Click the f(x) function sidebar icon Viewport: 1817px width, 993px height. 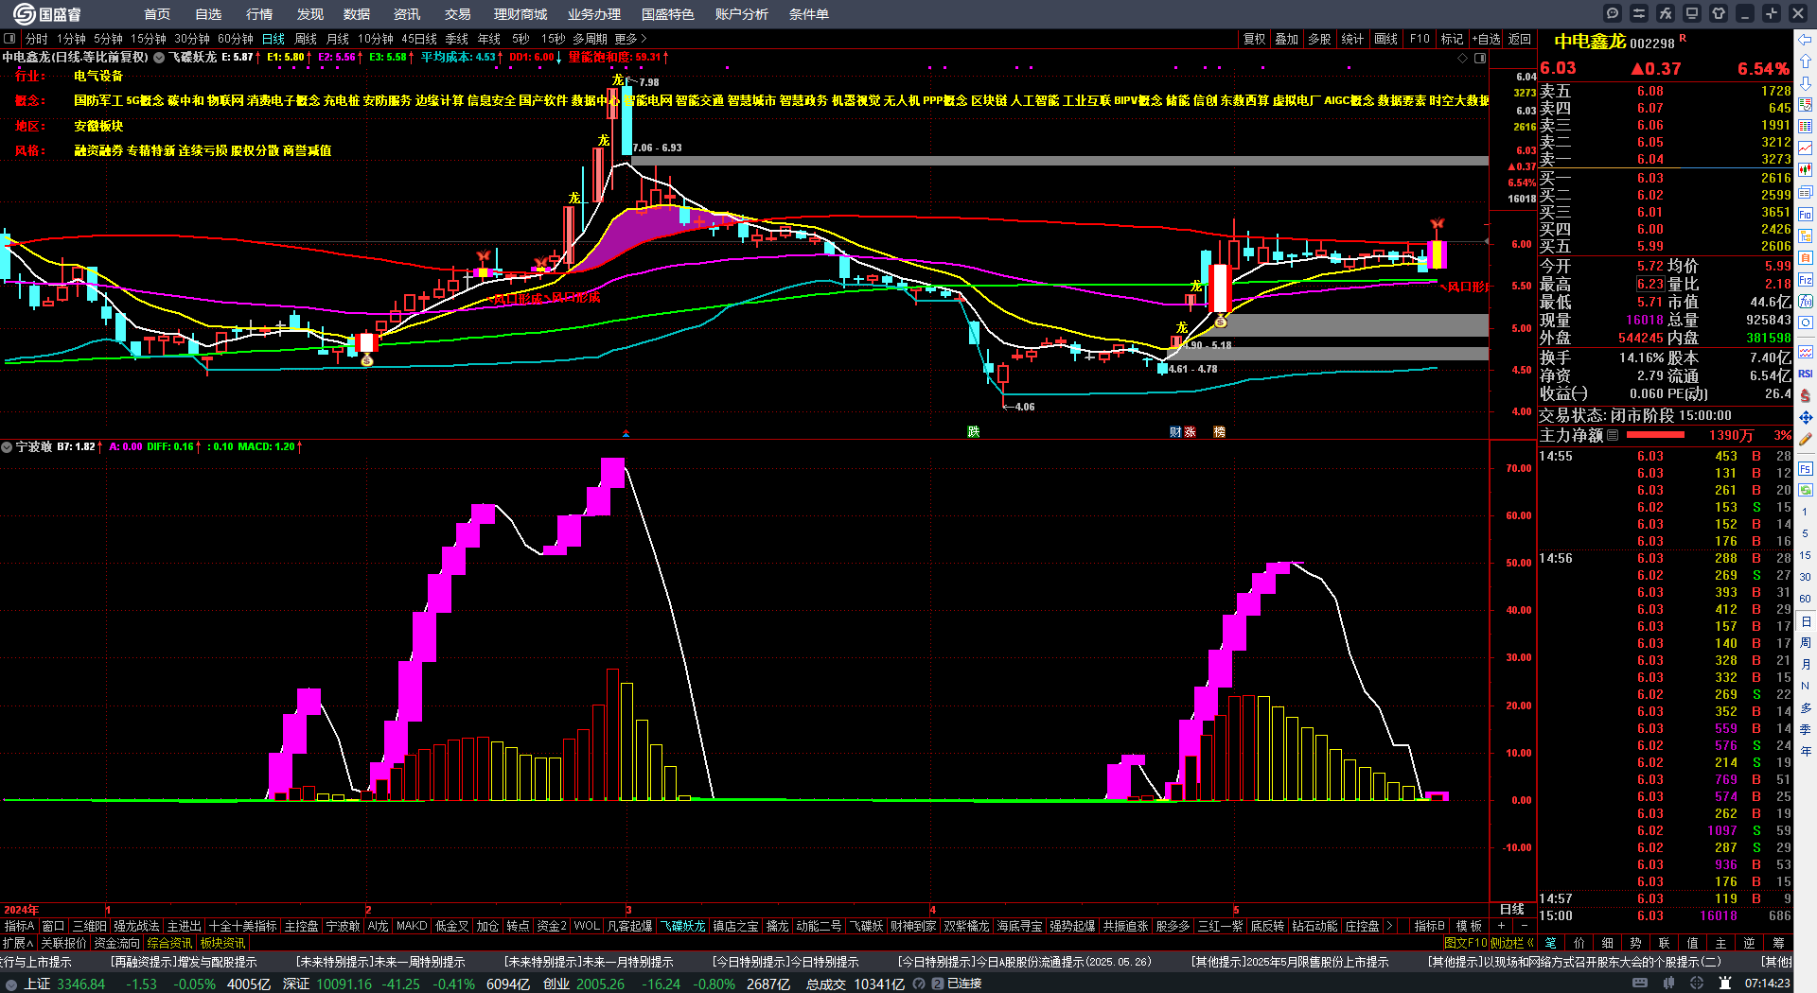pyautogui.click(x=1806, y=302)
